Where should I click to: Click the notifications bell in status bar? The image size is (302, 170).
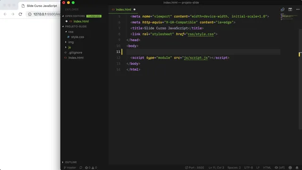coord(297,168)
